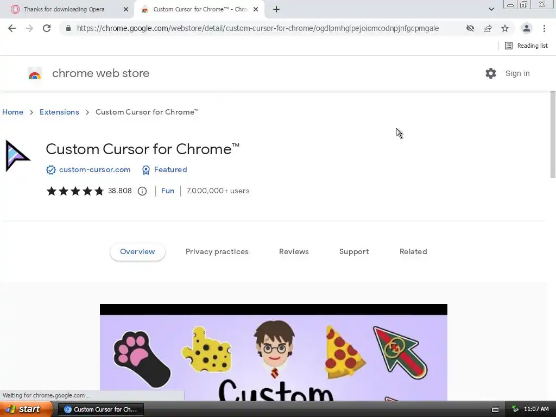Viewport: 556px width, 417px height.
Task: Click the 11:07 AM taskbar clock
Action: 536,409
